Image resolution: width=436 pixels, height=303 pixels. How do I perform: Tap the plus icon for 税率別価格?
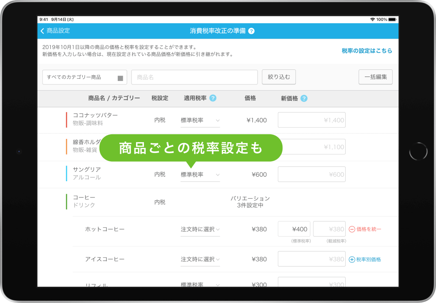coord(352,259)
